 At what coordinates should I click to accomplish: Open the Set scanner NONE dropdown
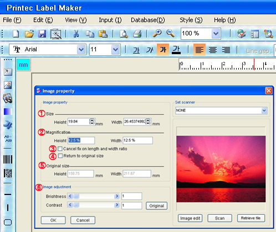[264, 110]
